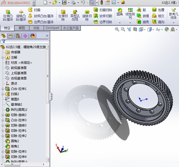Screen dimensions: 179x167
Task: Click the Zoom to Fit magnifier icon
Action: coord(117,30)
